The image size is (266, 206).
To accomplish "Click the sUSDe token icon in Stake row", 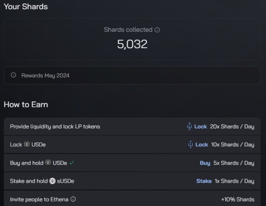I will 52,181.
